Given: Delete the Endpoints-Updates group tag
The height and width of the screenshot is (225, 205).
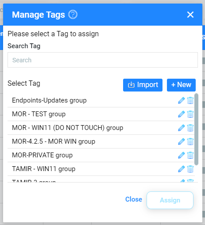Looking at the screenshot, I should pos(190,100).
